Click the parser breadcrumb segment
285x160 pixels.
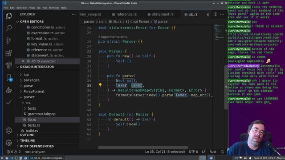[89, 22]
